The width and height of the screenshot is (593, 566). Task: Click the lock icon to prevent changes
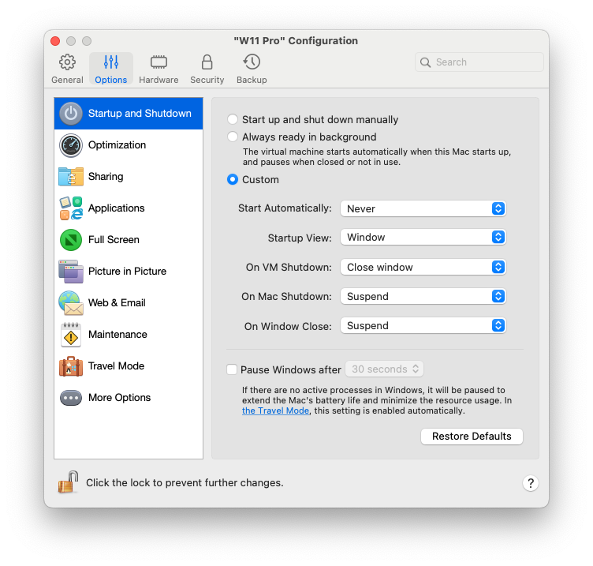pos(68,482)
